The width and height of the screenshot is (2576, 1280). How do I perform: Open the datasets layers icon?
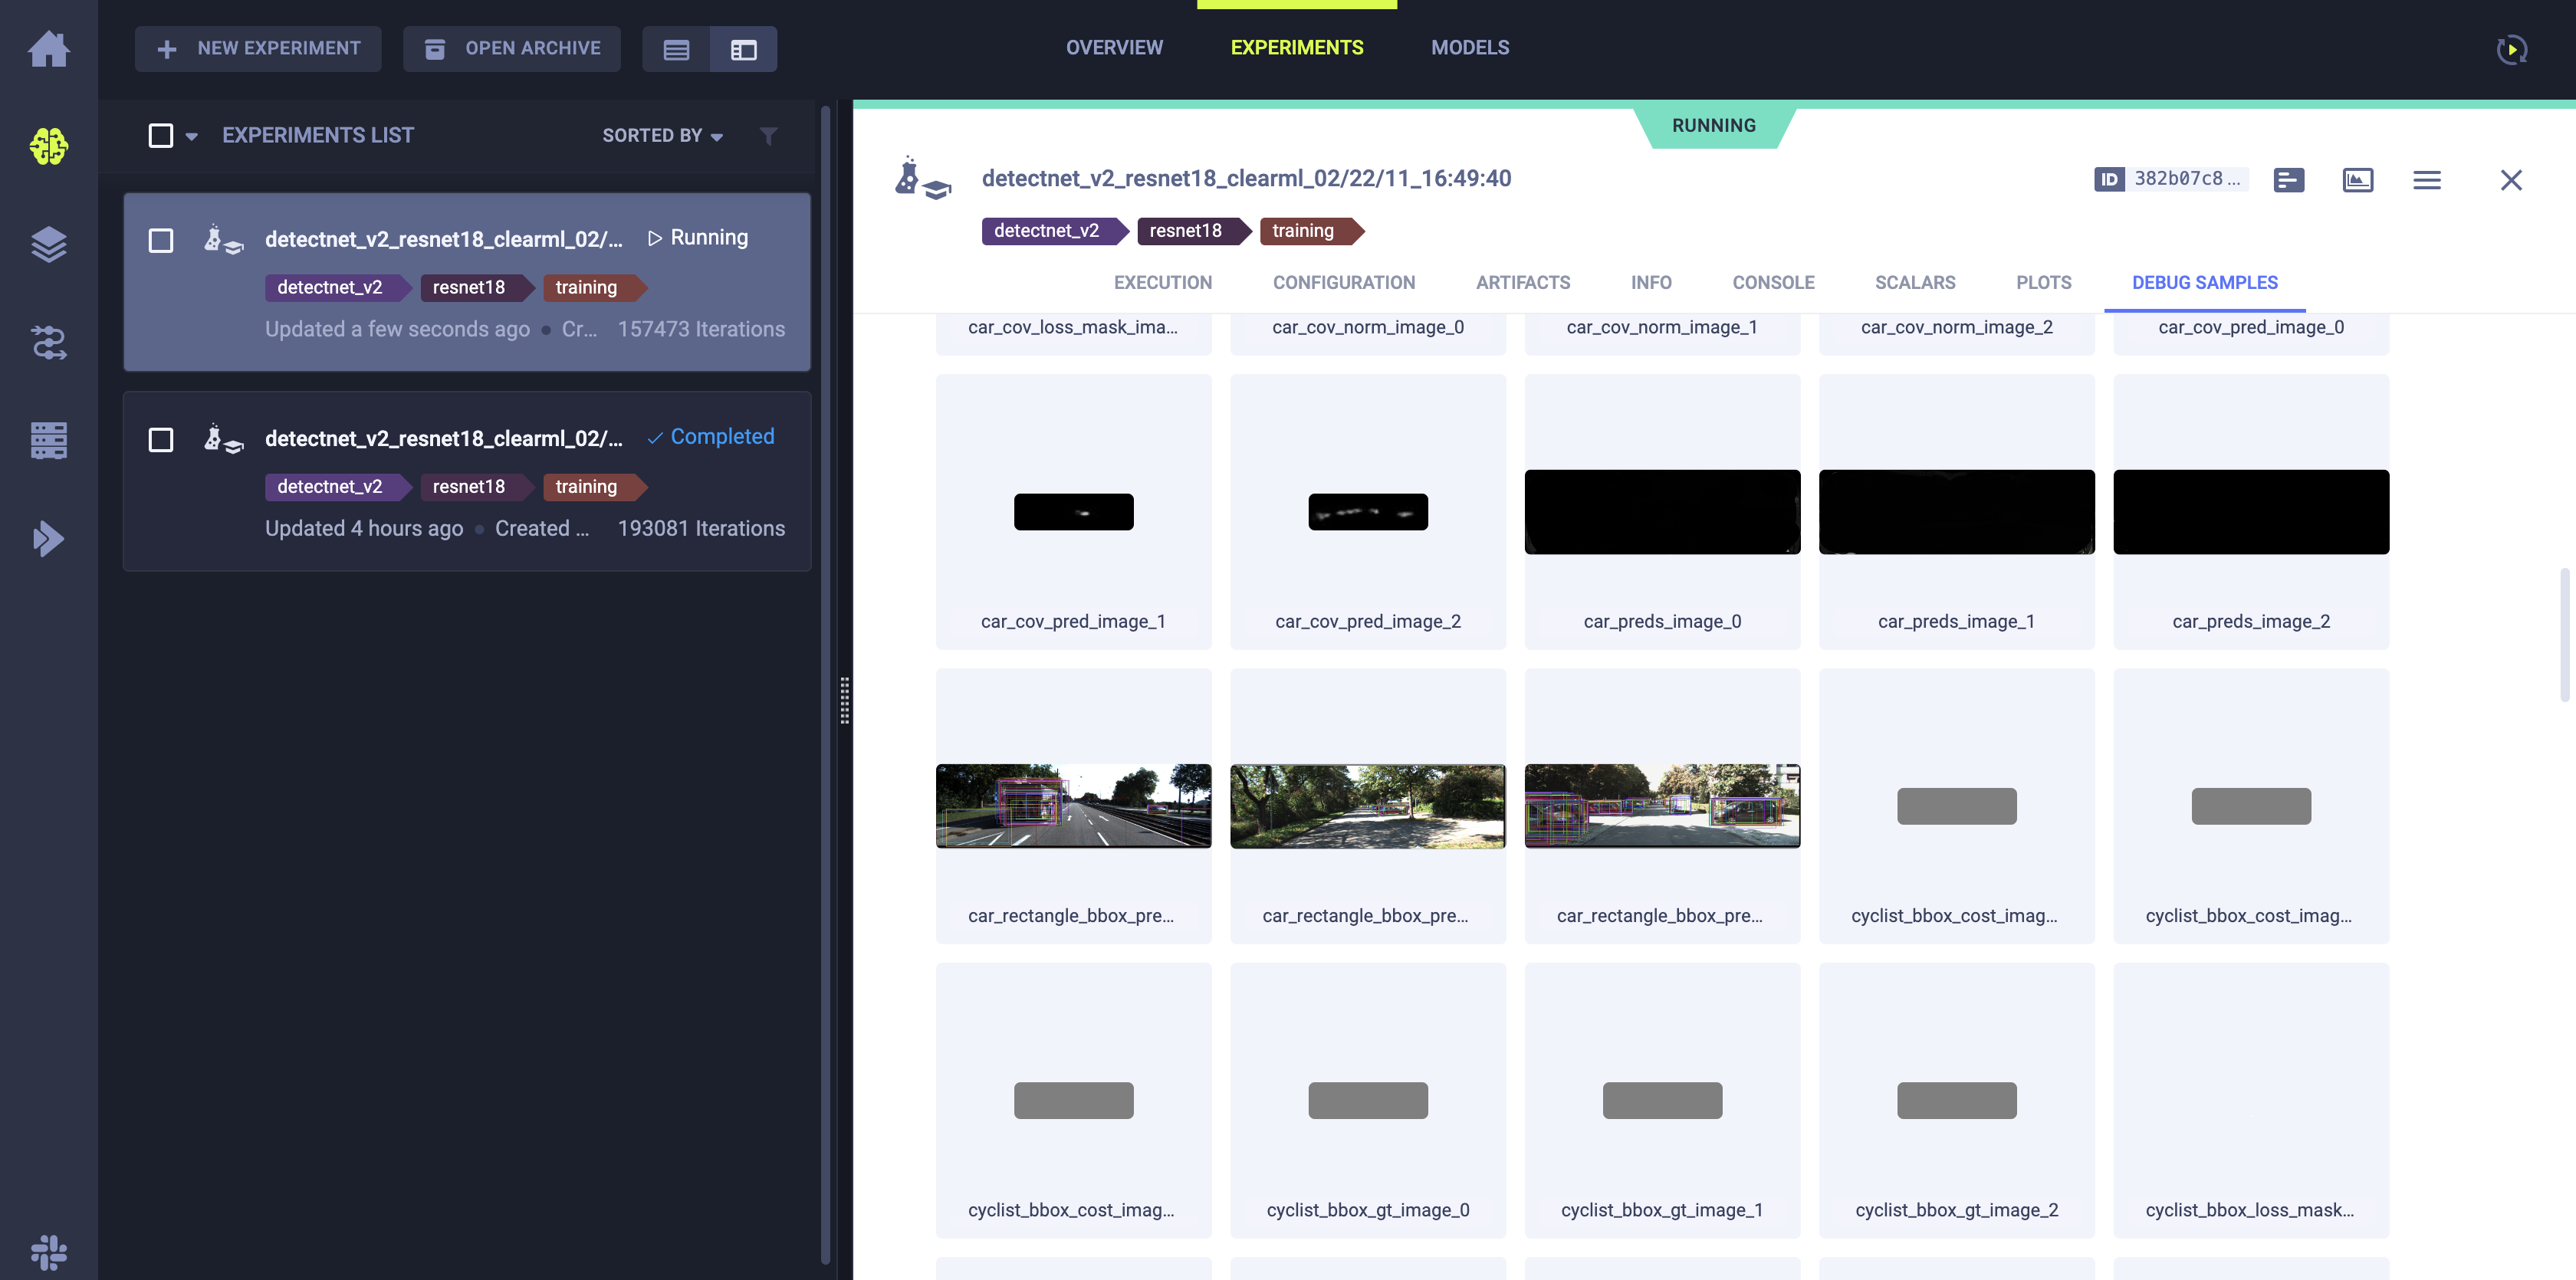click(48, 244)
